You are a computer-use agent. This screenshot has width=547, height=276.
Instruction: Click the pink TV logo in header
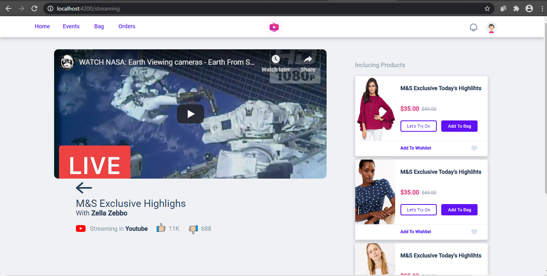pos(274,27)
